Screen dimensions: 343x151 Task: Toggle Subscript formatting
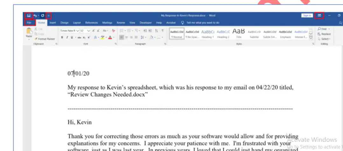point(84,37)
